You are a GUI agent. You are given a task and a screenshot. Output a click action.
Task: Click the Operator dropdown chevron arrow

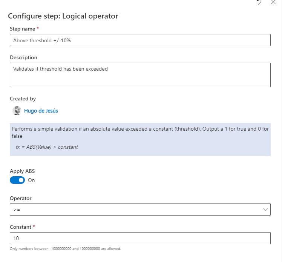pos(265,209)
